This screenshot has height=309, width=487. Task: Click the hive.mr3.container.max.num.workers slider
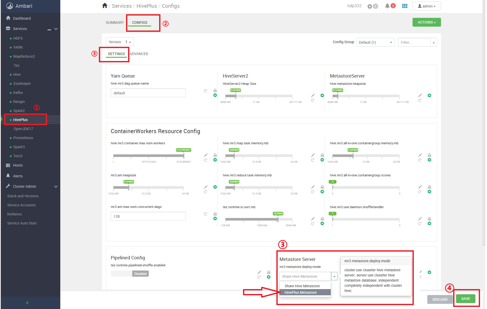(149, 156)
